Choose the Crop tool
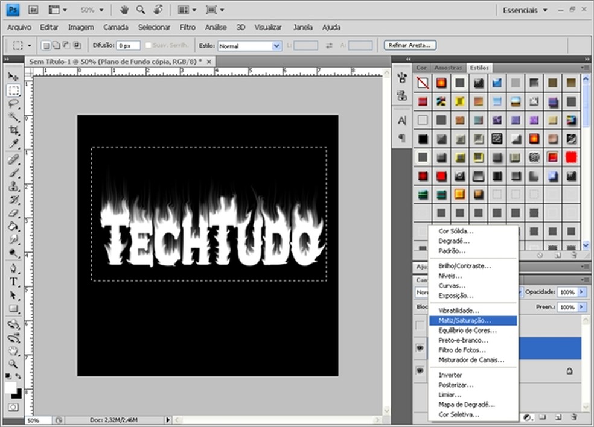594x427 pixels. point(13,130)
